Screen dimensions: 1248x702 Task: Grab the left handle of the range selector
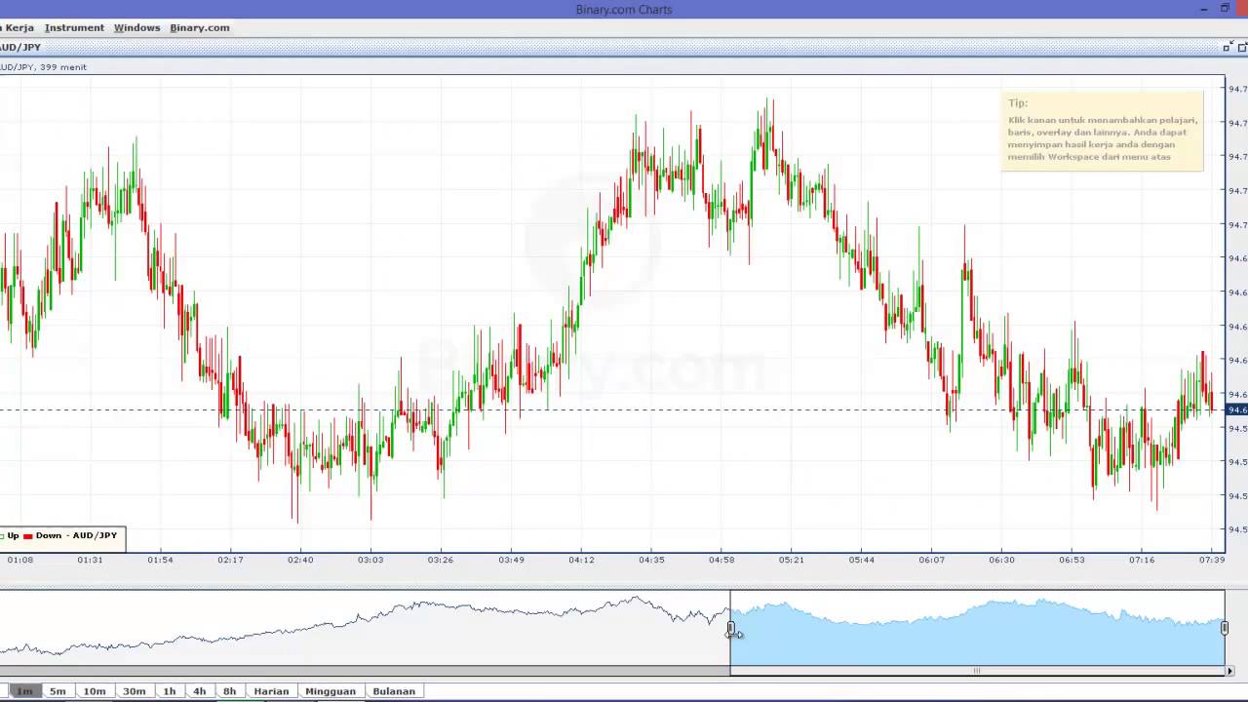(730, 629)
